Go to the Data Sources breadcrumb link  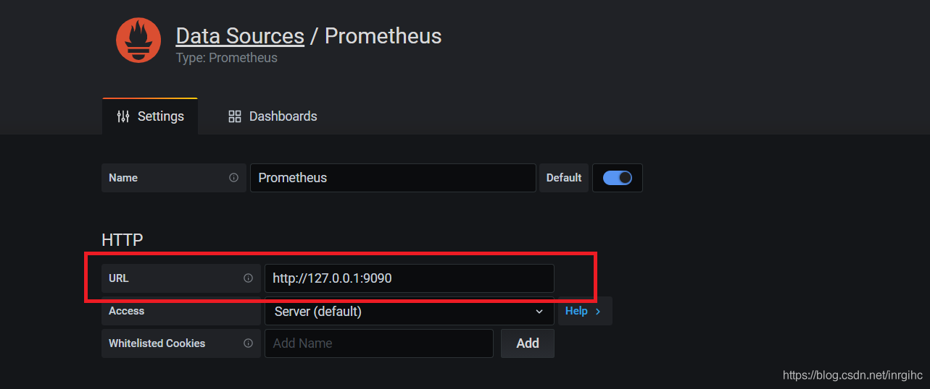pyautogui.click(x=240, y=36)
